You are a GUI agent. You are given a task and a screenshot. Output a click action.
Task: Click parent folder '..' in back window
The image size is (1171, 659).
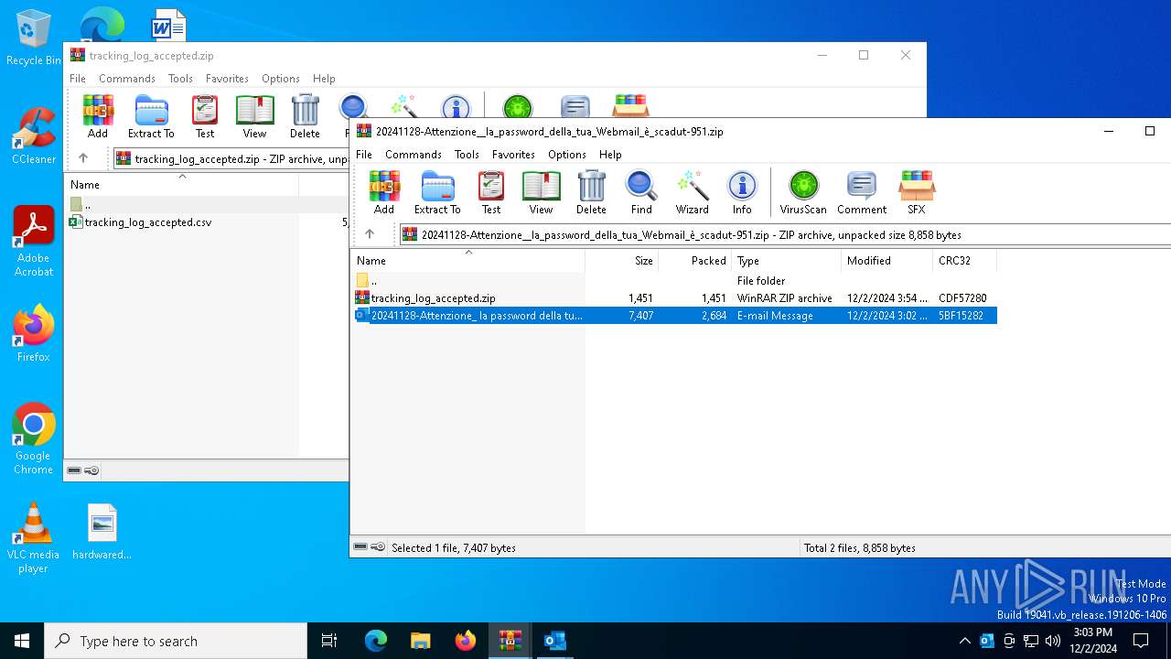(x=81, y=205)
